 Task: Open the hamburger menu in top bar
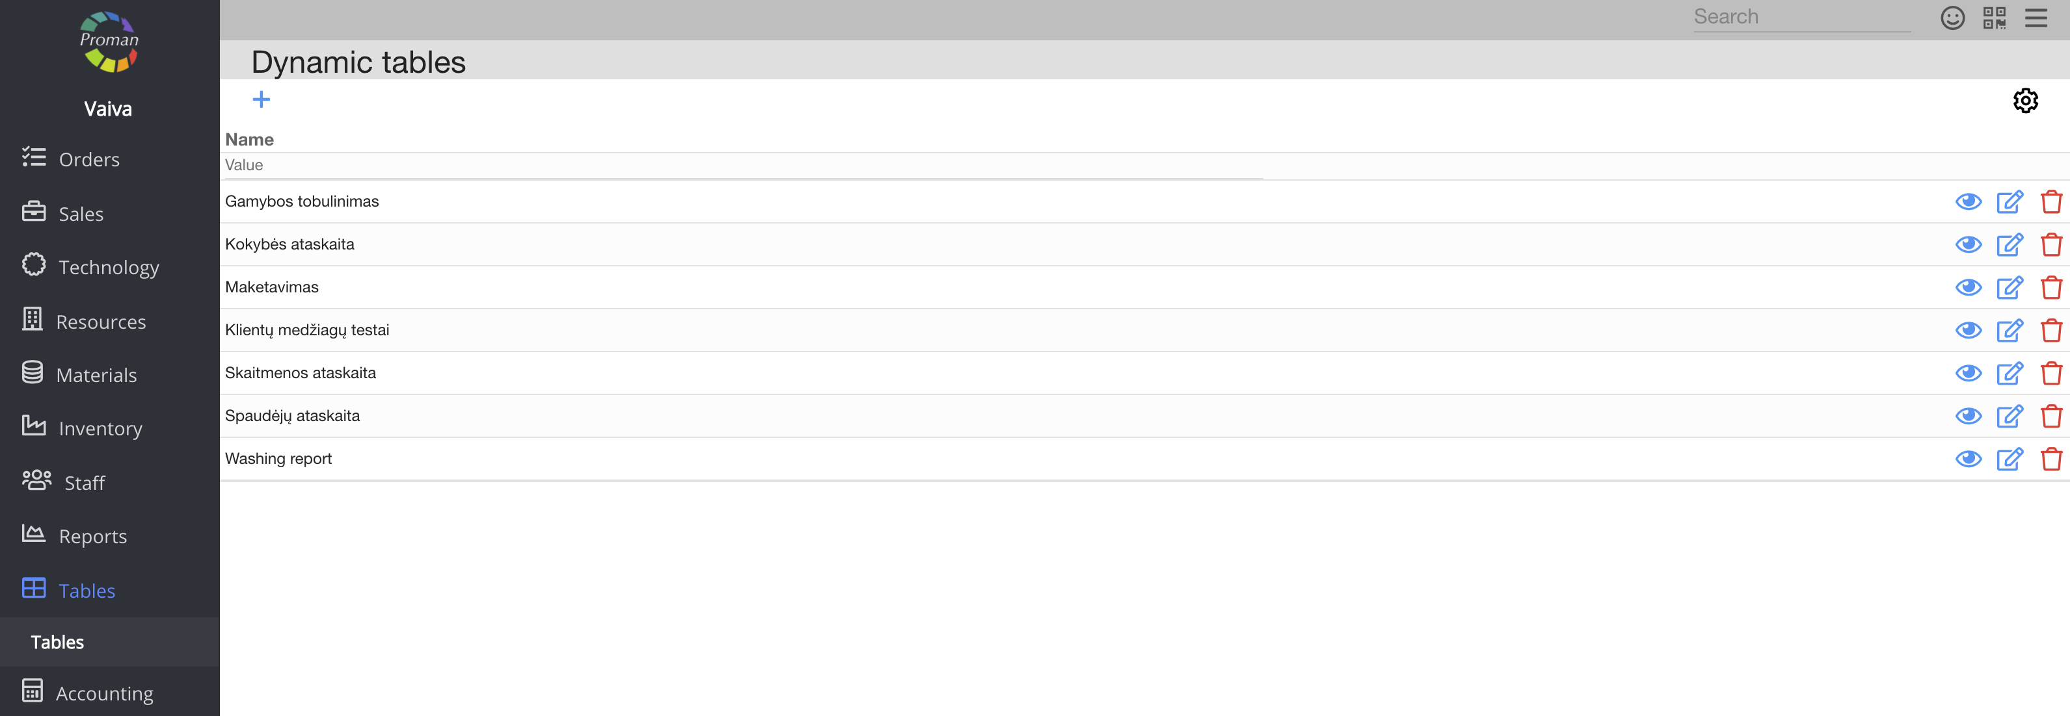(2036, 18)
